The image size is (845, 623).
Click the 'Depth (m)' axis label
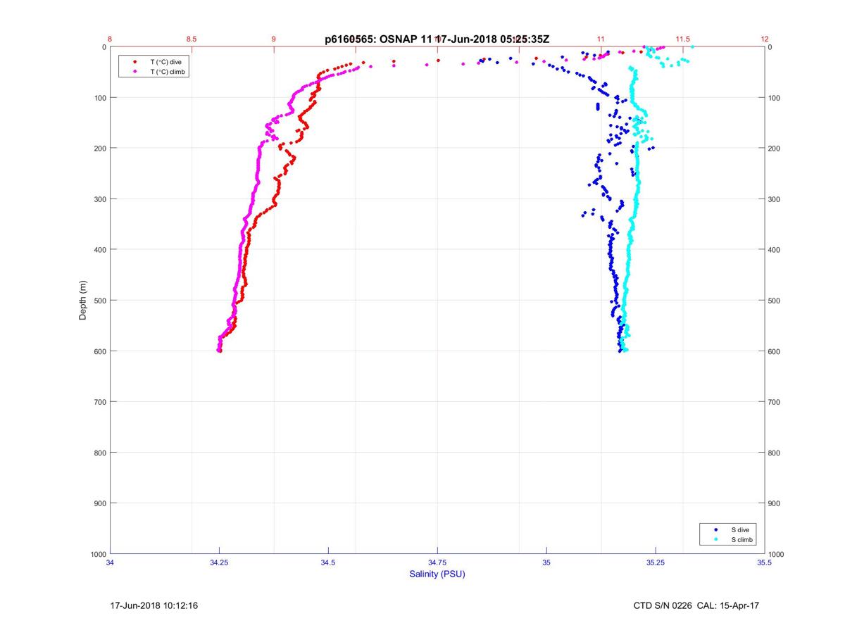(83, 300)
